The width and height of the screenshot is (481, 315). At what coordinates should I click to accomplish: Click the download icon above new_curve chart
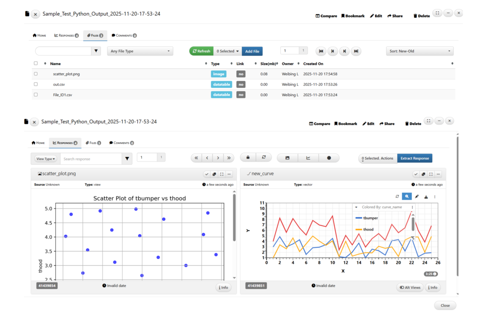[x=426, y=196]
